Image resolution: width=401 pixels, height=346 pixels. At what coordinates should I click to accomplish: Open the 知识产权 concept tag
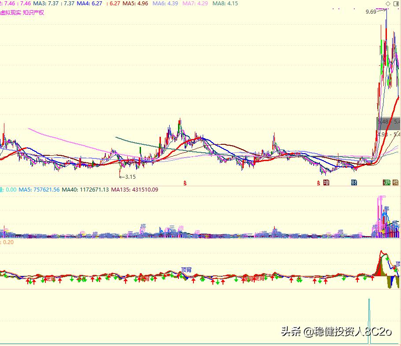click(33, 12)
